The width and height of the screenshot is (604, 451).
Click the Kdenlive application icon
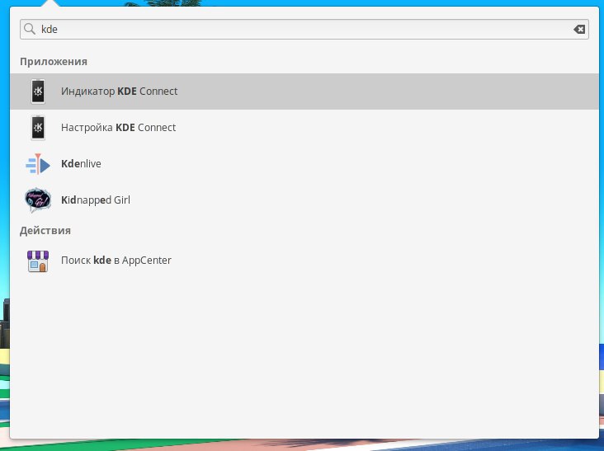[x=38, y=164]
